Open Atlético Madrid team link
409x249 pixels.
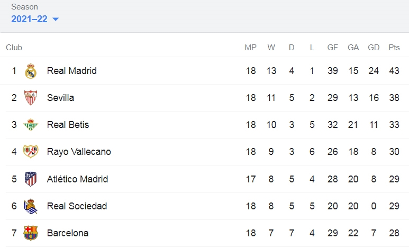(x=77, y=179)
